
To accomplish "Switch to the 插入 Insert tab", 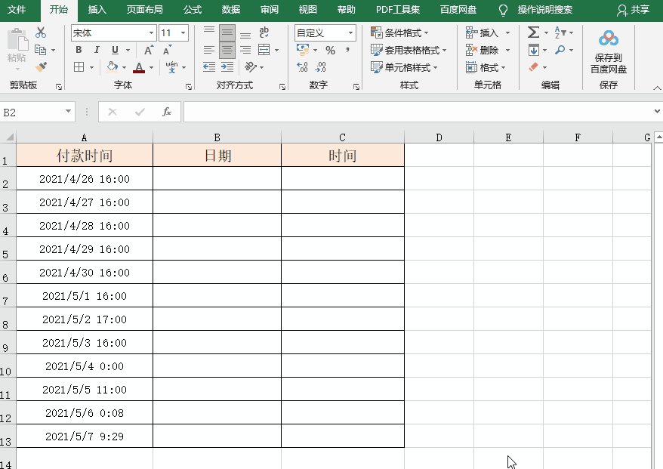I will [x=97, y=10].
